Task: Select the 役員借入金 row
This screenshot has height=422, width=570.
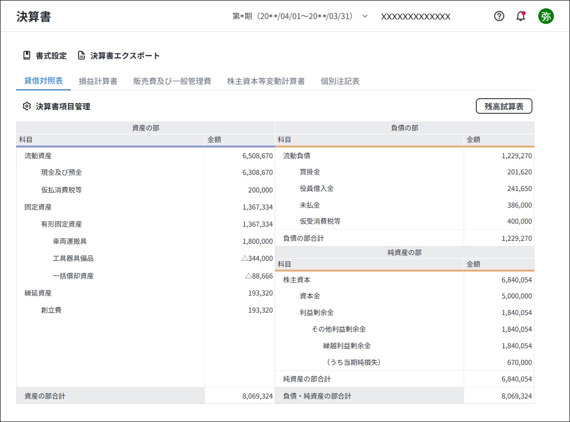Action: (405, 189)
